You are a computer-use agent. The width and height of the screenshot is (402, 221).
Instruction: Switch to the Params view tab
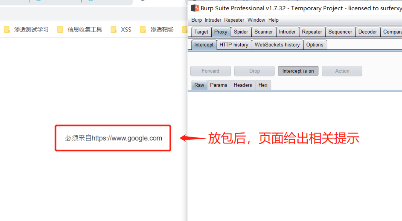coord(219,85)
